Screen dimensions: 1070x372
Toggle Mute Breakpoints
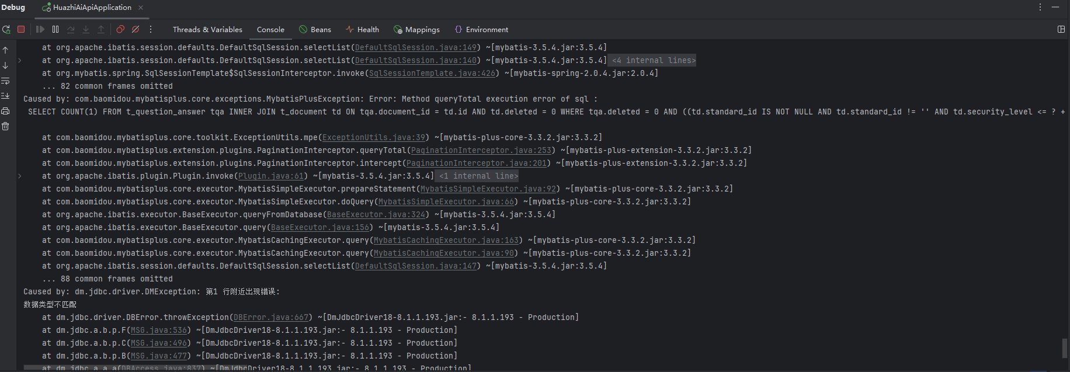pyautogui.click(x=136, y=29)
